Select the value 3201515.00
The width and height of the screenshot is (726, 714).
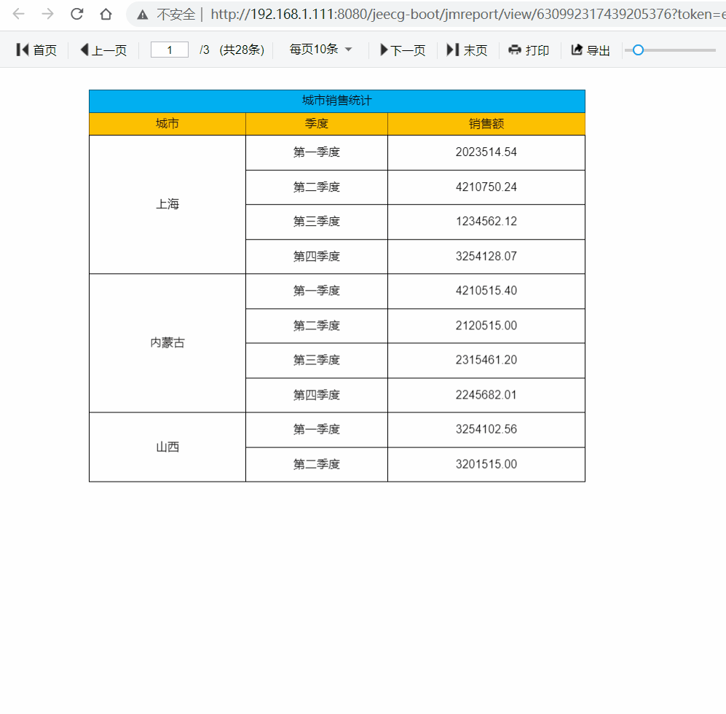click(486, 464)
